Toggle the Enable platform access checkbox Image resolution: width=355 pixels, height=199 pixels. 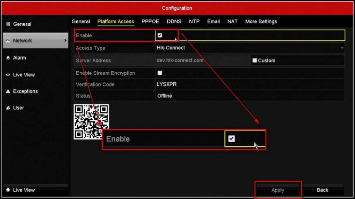click(160, 35)
